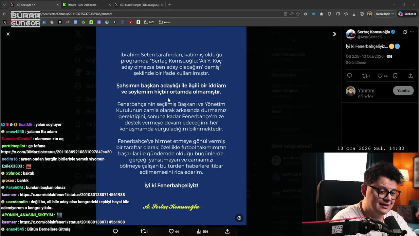This screenshot has height=236, width=419.
Task: Open the fc26 bookmarks folder
Action: (149, 22)
